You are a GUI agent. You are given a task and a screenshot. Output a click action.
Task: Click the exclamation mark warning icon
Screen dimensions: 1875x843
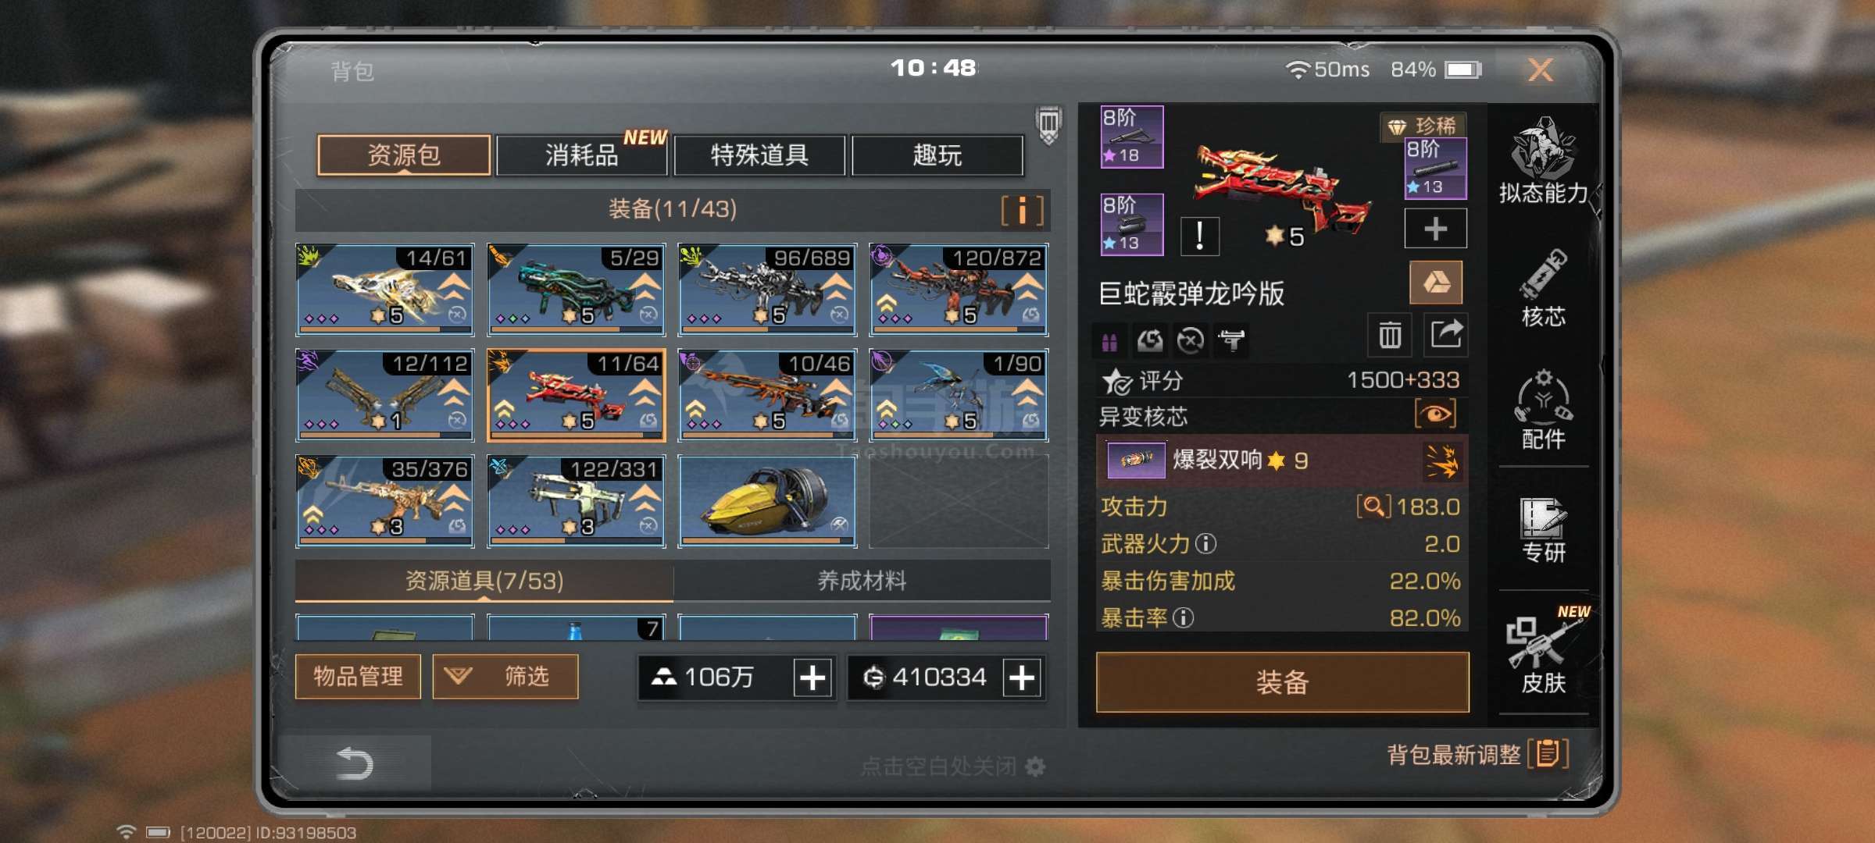[x=1199, y=235]
